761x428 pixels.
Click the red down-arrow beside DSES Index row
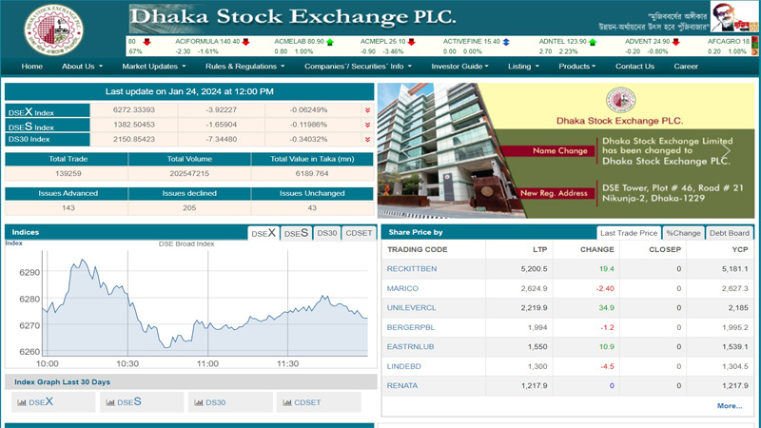coord(367,125)
